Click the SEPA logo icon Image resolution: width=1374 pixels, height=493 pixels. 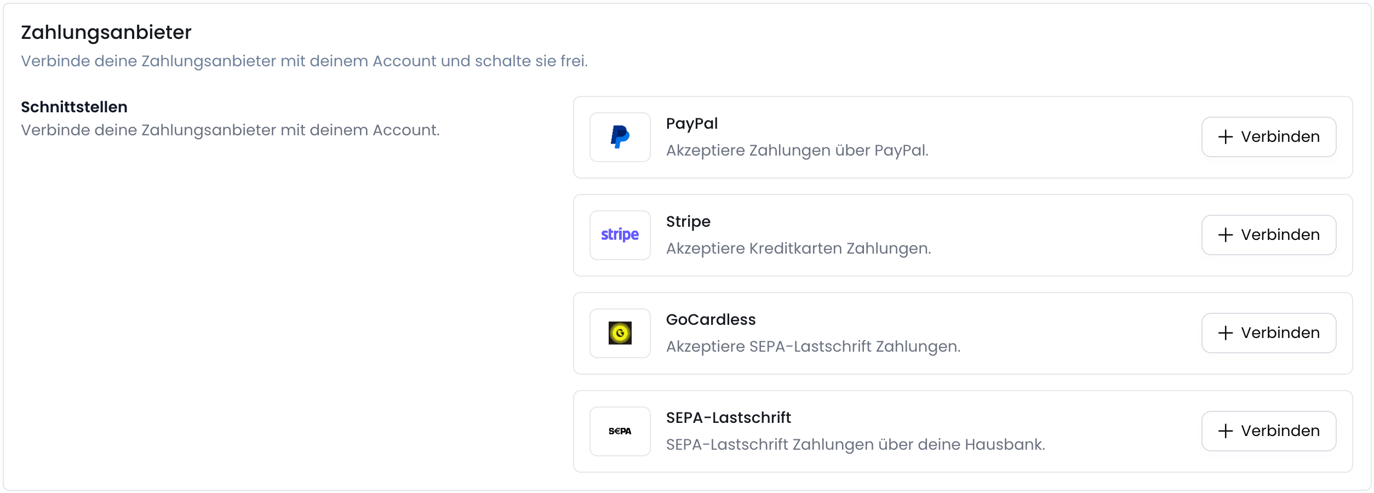tap(619, 431)
